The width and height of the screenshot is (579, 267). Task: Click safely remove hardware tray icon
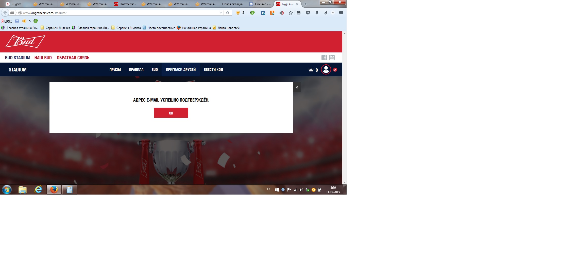(x=307, y=189)
